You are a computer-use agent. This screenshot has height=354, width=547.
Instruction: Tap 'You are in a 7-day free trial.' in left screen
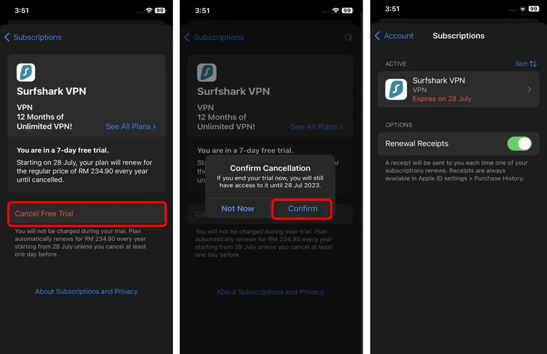[x=63, y=150]
